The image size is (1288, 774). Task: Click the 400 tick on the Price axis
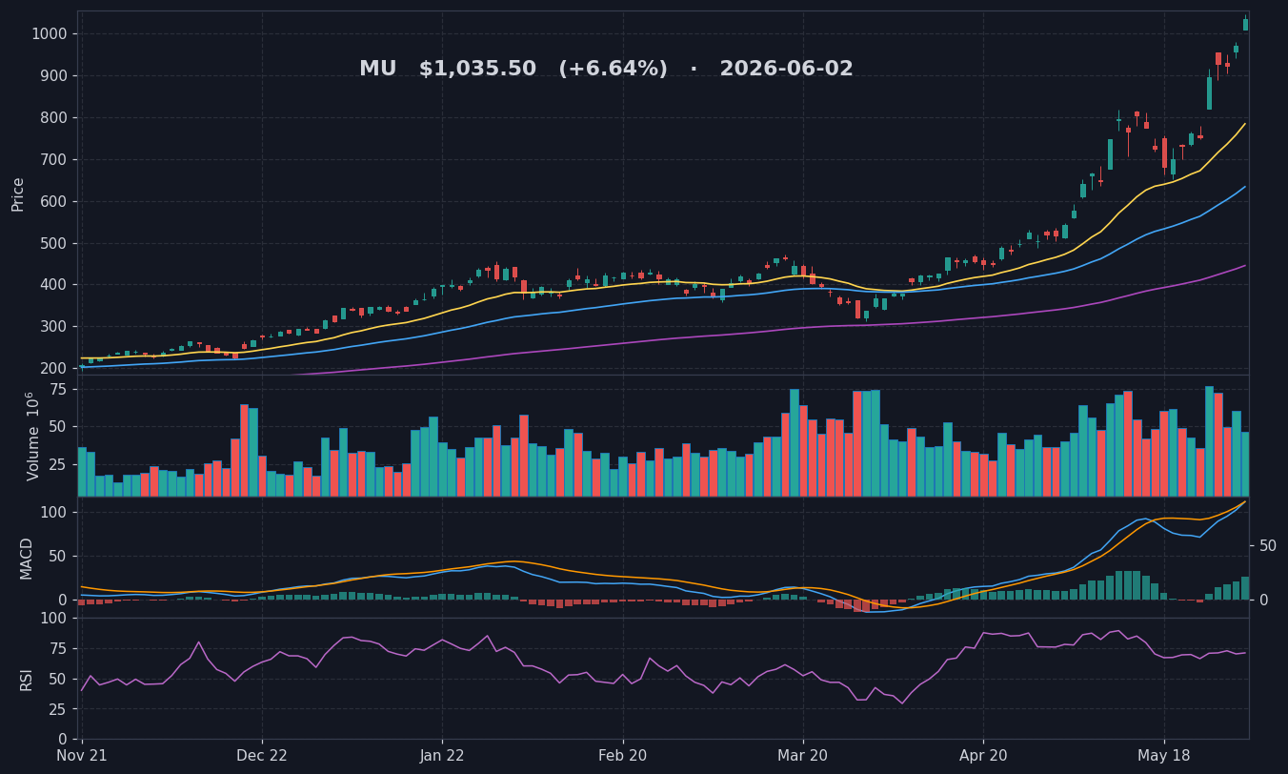click(53, 285)
